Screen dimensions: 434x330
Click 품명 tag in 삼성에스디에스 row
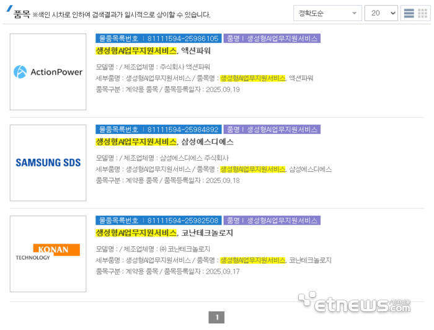pyautogui.click(x=272, y=129)
